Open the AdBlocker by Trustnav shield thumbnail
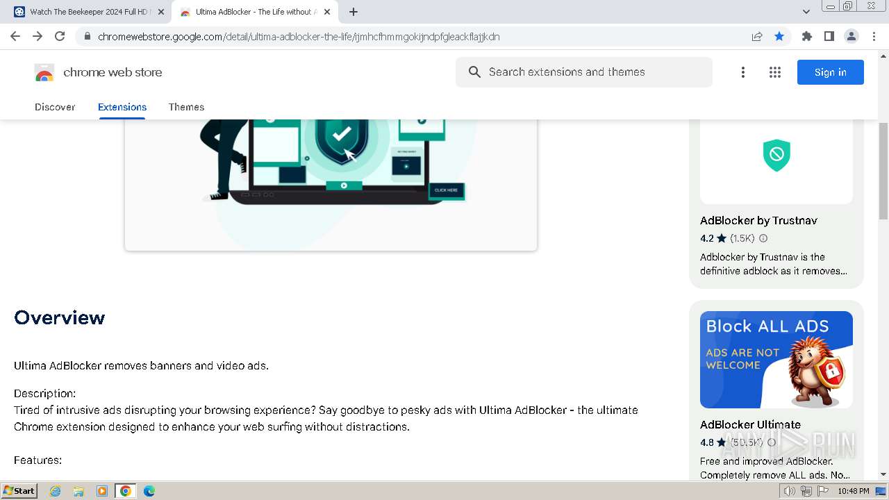This screenshot has width=889, height=500. (x=776, y=161)
